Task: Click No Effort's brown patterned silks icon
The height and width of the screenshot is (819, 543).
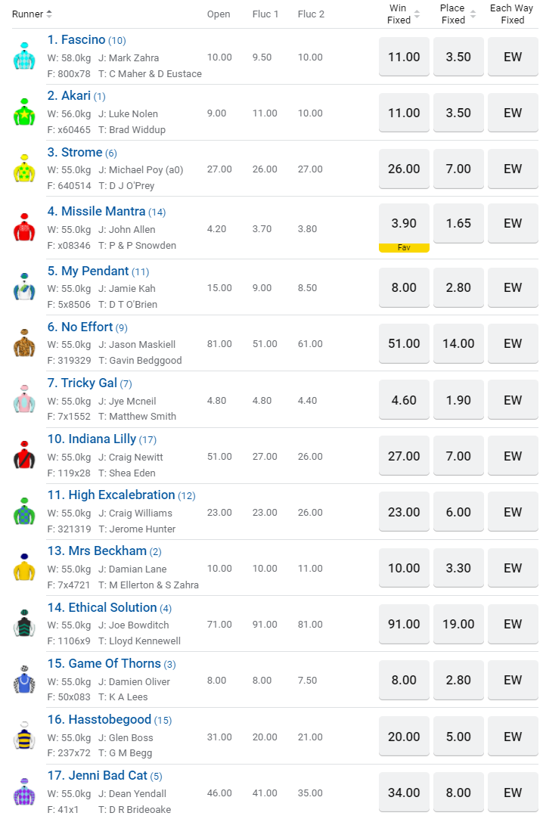Action: click(x=24, y=343)
